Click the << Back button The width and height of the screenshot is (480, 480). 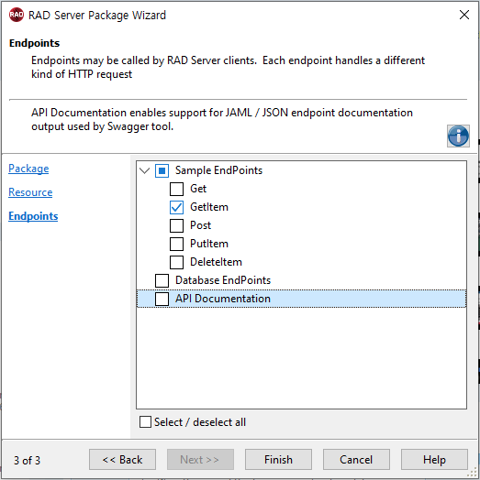[x=122, y=460]
